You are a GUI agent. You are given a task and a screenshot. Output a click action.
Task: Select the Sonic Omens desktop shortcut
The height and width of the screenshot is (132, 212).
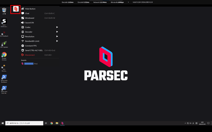tap(4, 23)
